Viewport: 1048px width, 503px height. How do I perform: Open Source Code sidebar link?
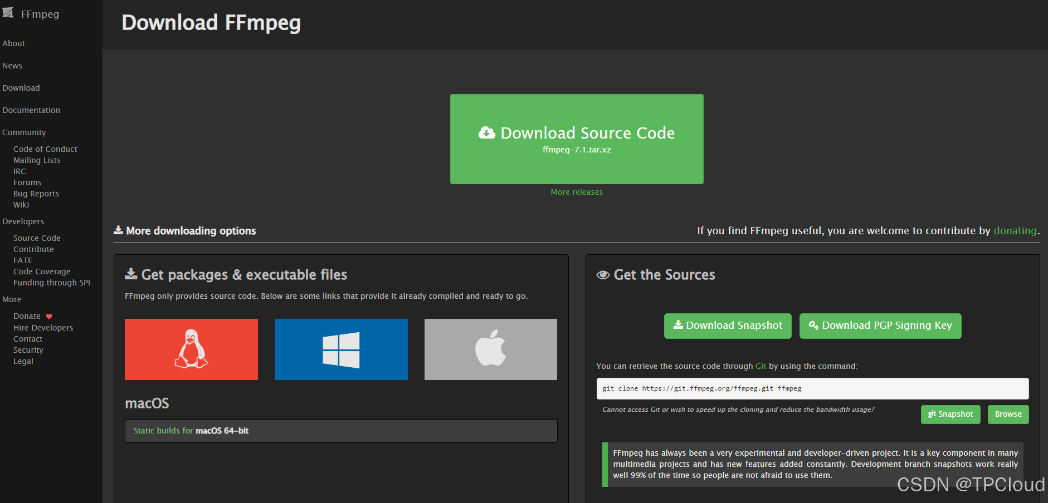tap(37, 238)
